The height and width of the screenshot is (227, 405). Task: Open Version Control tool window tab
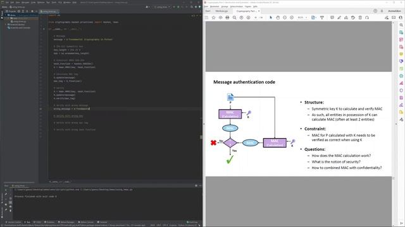coord(13,222)
